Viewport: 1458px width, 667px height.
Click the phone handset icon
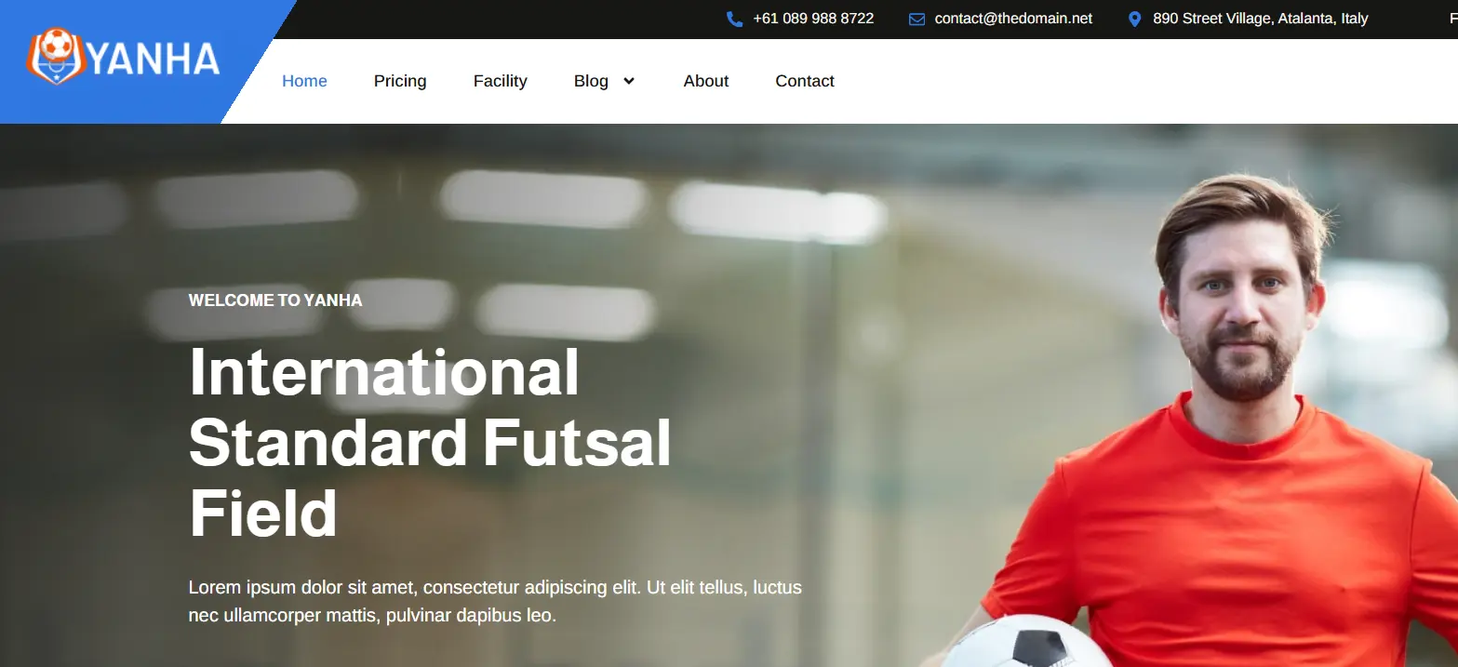734,19
